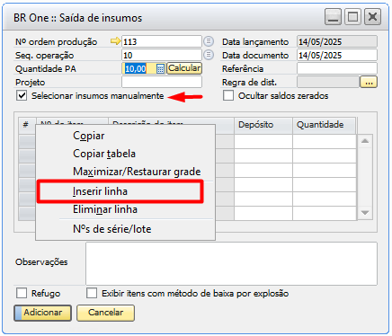The image size is (392, 336).
Task: Click the Referência input field
Action: click(337, 68)
